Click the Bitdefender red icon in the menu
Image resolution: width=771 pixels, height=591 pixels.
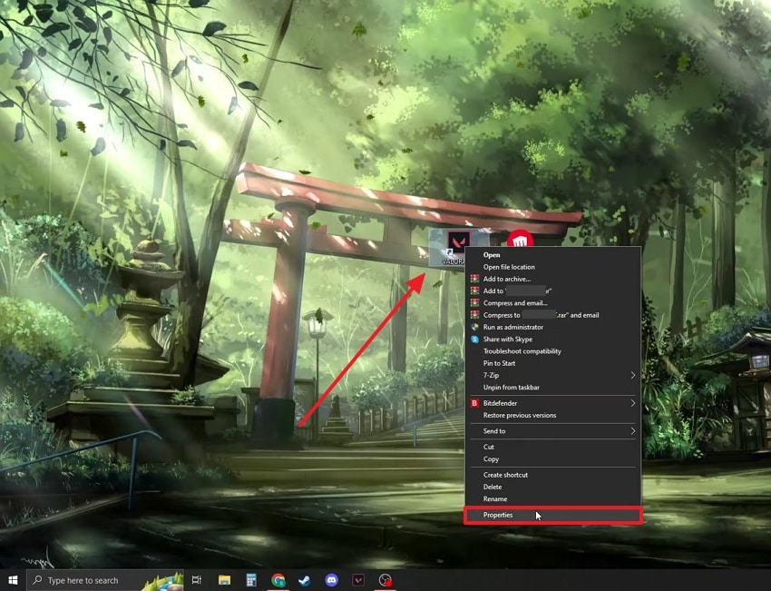pyautogui.click(x=475, y=403)
